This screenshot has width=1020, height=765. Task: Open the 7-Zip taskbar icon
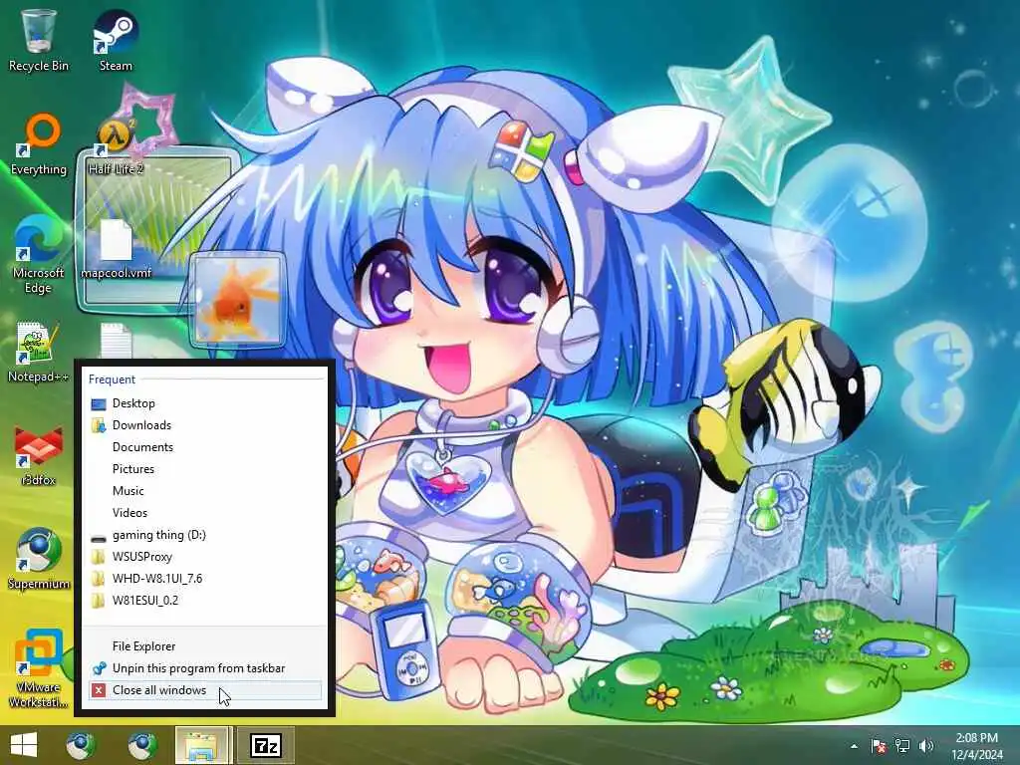pyautogui.click(x=266, y=745)
